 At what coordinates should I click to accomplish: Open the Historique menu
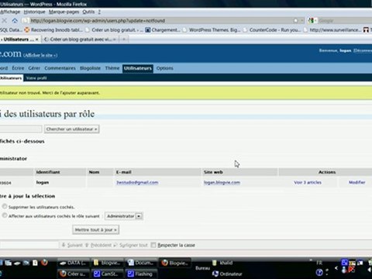click(x=34, y=12)
